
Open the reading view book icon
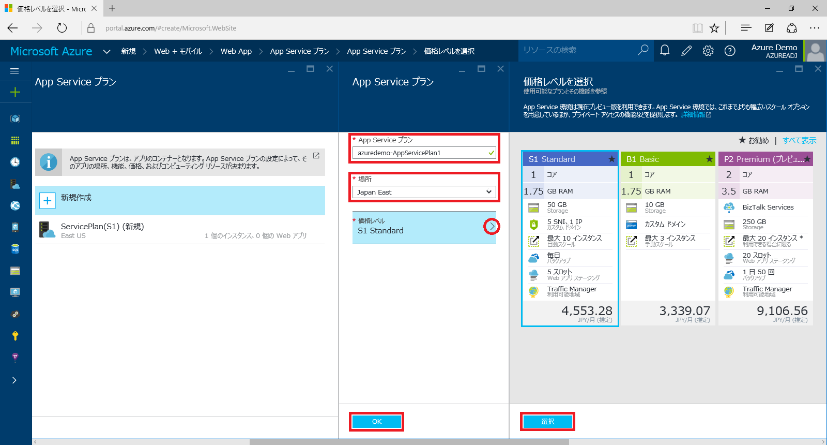[698, 28]
